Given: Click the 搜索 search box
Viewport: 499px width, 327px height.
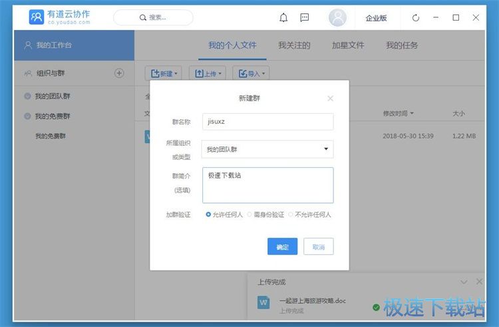Looking at the screenshot, I should [x=153, y=17].
